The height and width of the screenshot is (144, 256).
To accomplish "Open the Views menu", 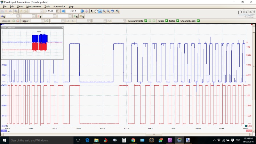I will click(x=20, y=6).
